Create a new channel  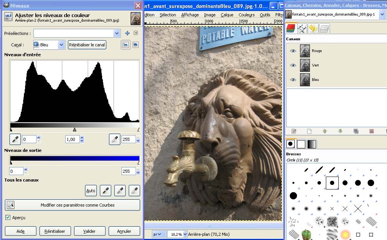(309, 131)
